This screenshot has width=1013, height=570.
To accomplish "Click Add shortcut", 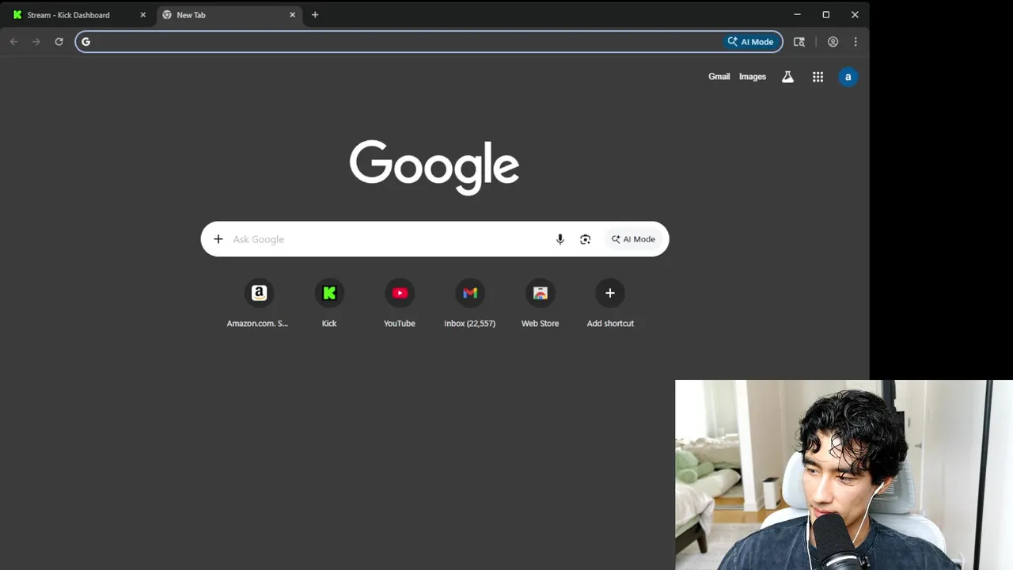I will click(610, 303).
